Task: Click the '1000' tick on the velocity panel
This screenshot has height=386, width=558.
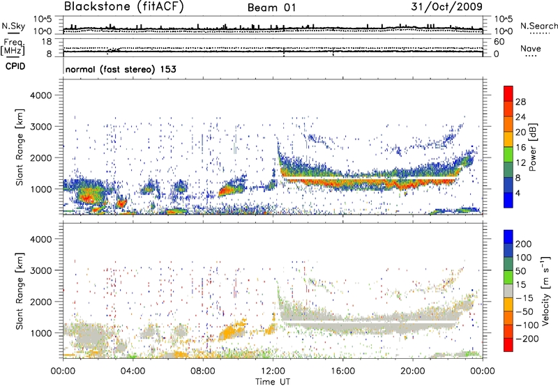Action: point(40,333)
